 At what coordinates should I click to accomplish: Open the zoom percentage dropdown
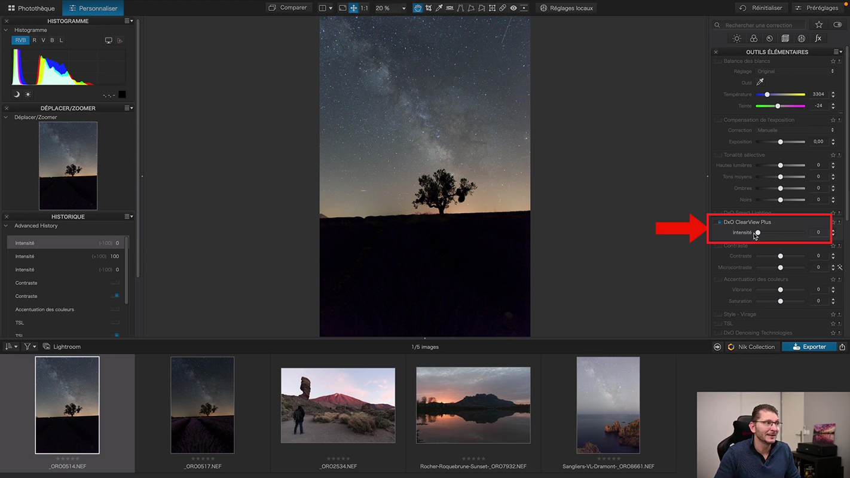tap(403, 8)
